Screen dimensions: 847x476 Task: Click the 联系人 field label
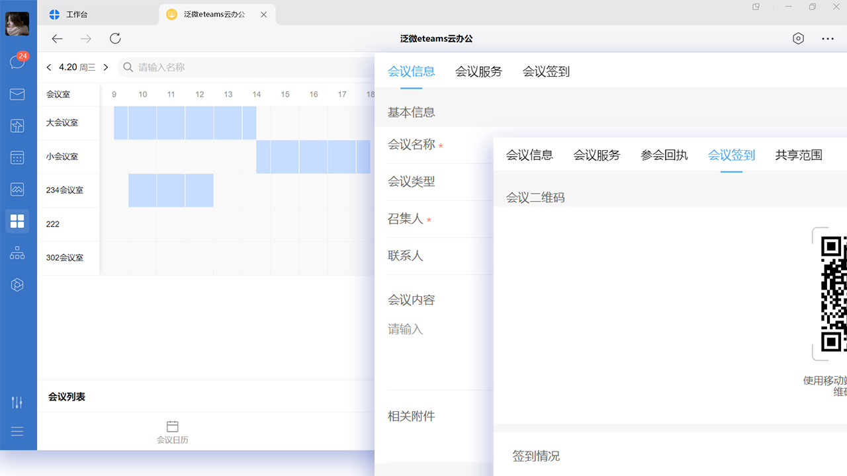point(406,255)
